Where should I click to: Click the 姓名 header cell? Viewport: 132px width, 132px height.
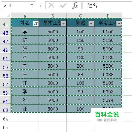[25, 23]
